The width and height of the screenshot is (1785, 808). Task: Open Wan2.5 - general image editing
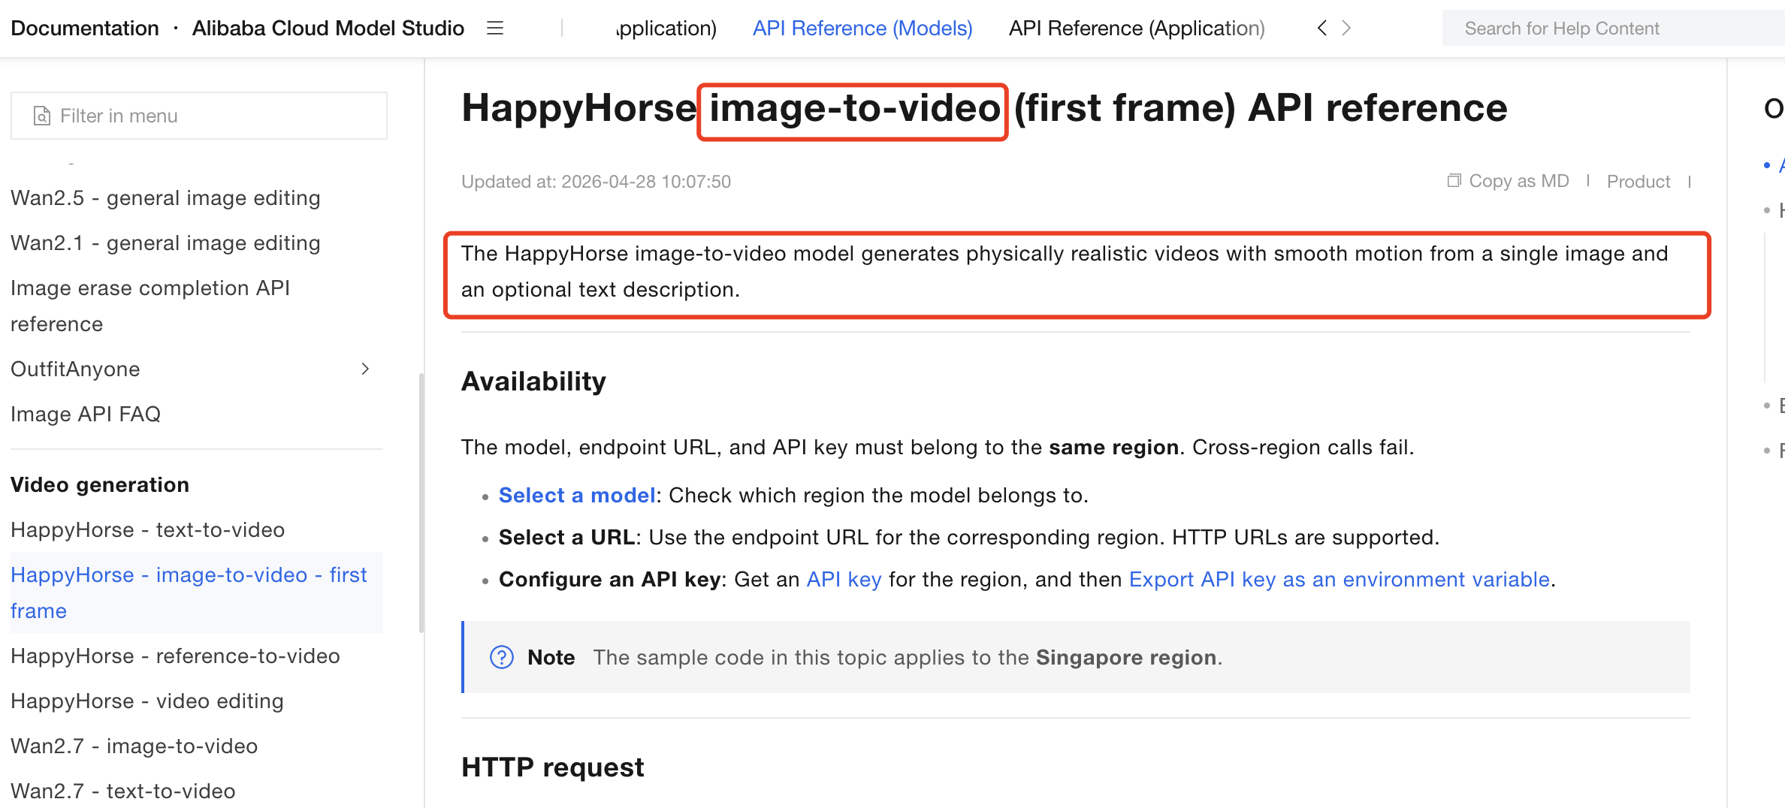pos(165,198)
